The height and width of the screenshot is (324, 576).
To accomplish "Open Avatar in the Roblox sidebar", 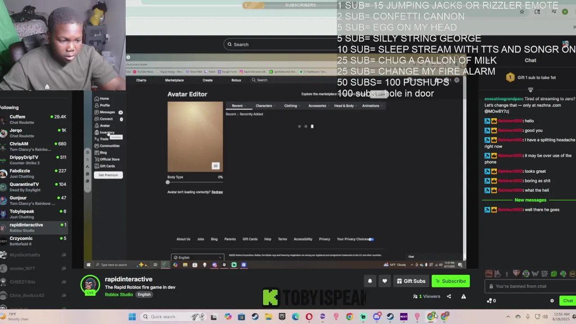I will pos(102,126).
